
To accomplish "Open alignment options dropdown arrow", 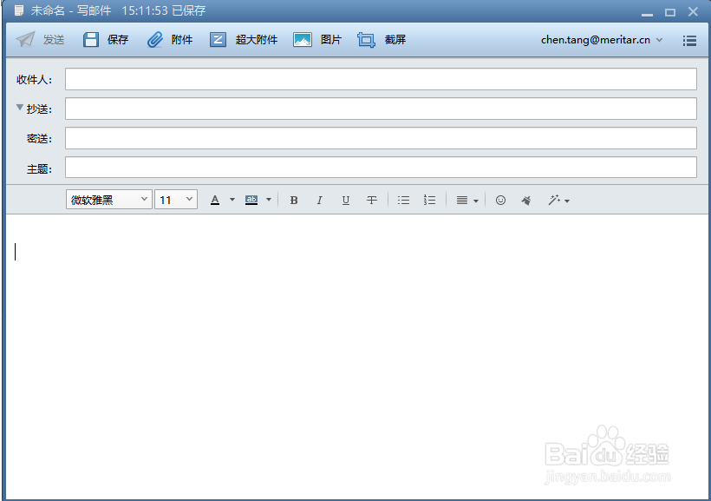I will click(476, 201).
